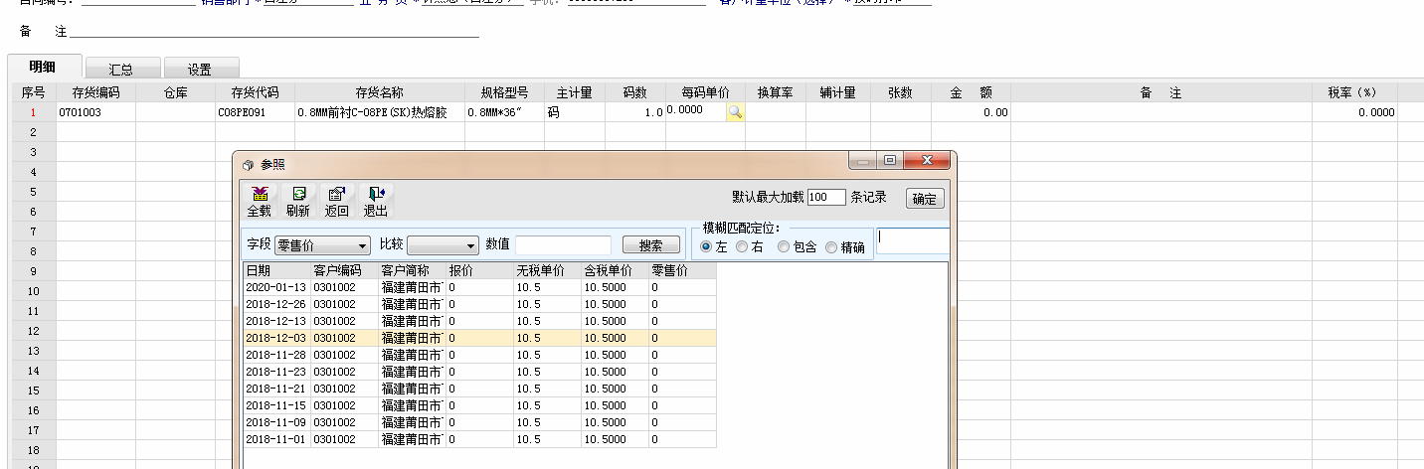This screenshot has width=1424, height=469.
Task: Select the 2020-01-13 price record row
Action: coord(479,287)
